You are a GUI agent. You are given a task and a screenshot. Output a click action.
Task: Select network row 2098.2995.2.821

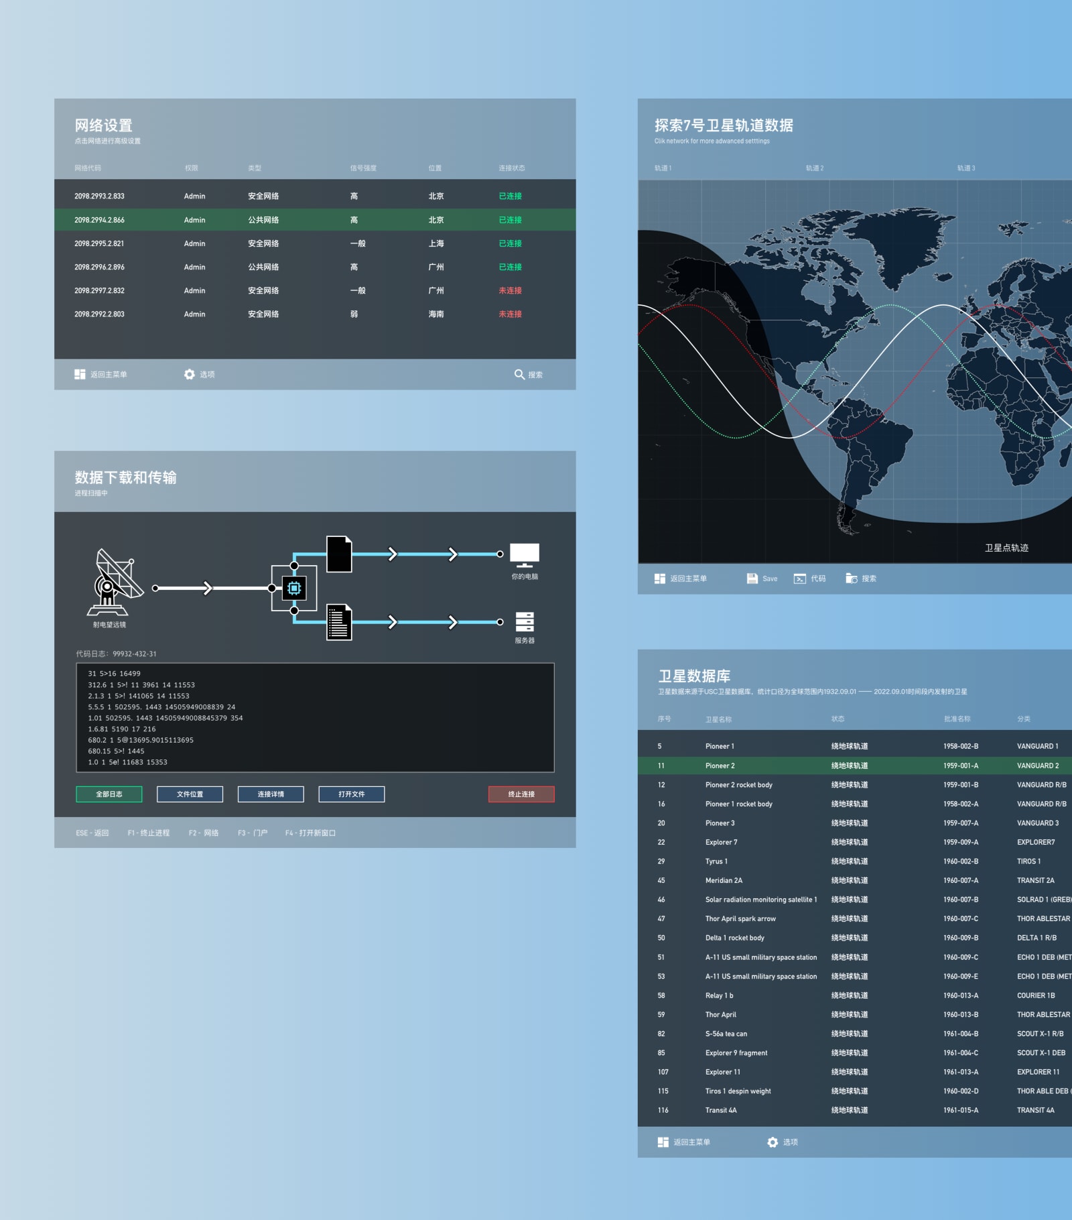tap(315, 243)
